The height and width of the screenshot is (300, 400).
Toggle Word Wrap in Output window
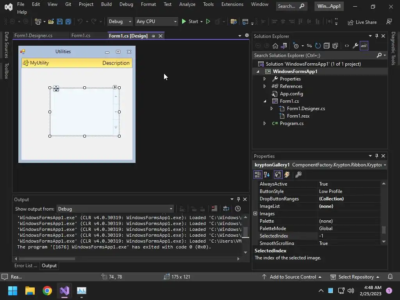pos(226,209)
